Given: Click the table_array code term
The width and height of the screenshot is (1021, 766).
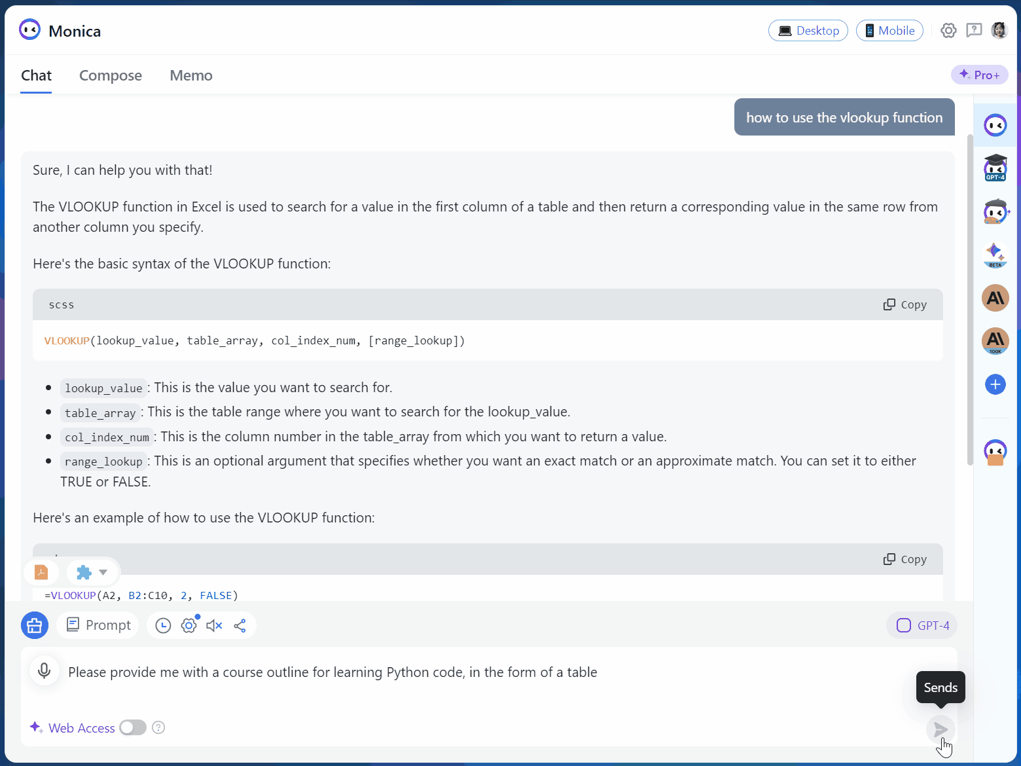Looking at the screenshot, I should click(x=100, y=413).
